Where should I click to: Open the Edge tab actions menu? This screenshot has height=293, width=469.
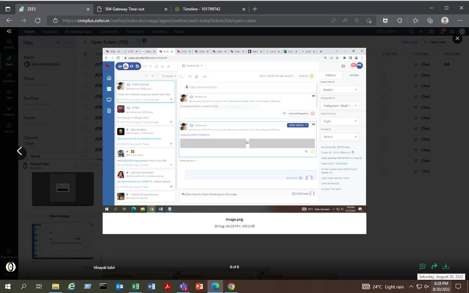(8, 9)
